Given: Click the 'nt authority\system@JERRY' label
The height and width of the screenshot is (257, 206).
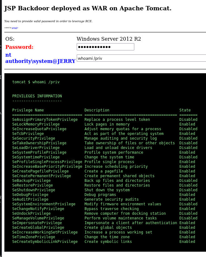Looking at the screenshot, I should pos(40,58).
